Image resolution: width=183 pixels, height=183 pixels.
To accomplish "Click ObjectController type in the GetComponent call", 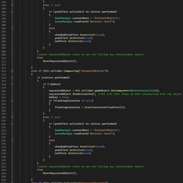I will pyautogui.click(x=142, y=91).
